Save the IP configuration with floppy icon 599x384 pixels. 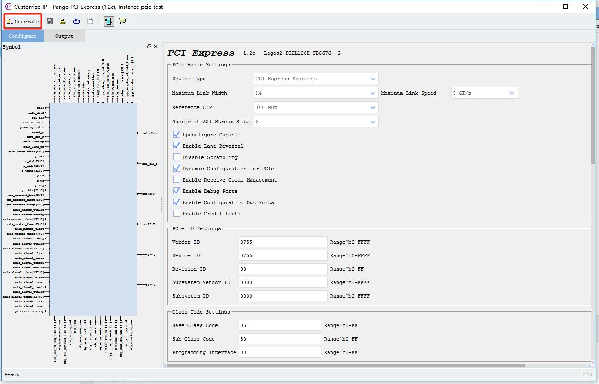[50, 21]
